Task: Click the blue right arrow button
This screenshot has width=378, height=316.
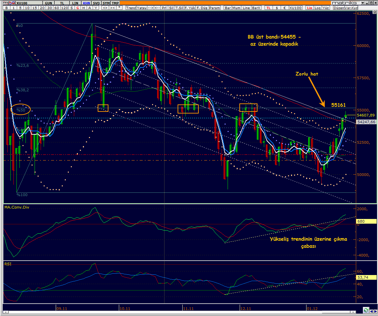Action: point(375,312)
